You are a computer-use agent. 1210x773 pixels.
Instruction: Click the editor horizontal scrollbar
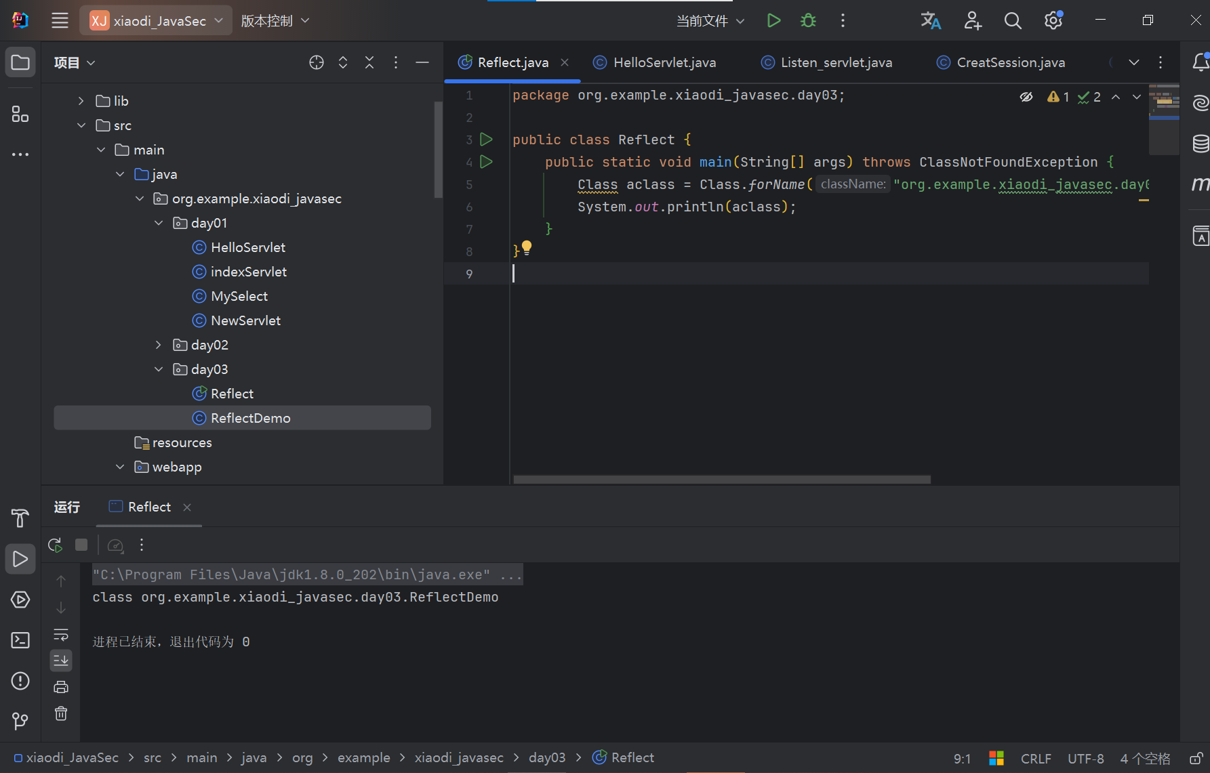pyautogui.click(x=722, y=480)
